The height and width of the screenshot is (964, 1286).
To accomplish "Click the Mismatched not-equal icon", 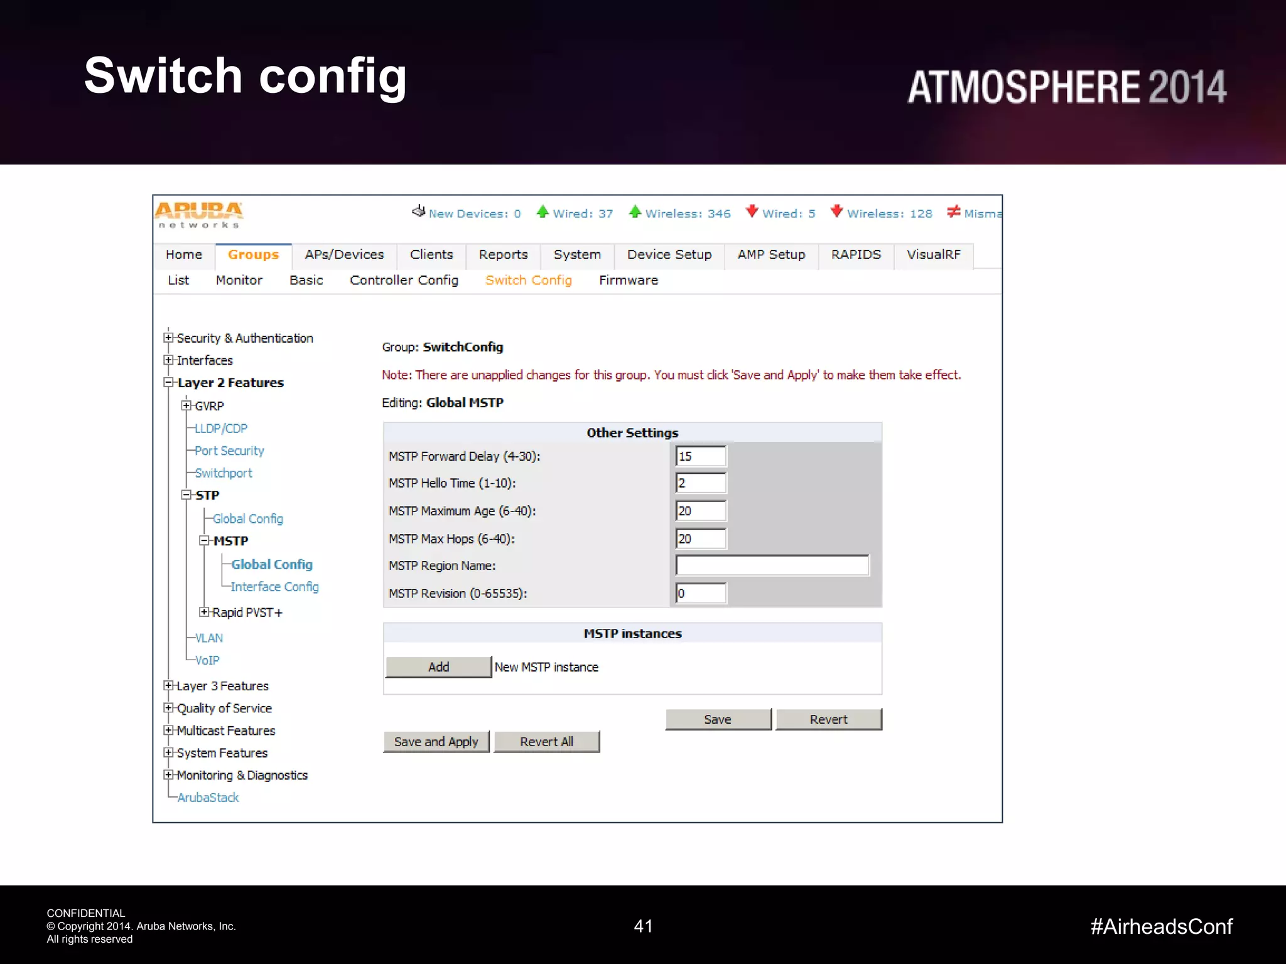I will [954, 212].
